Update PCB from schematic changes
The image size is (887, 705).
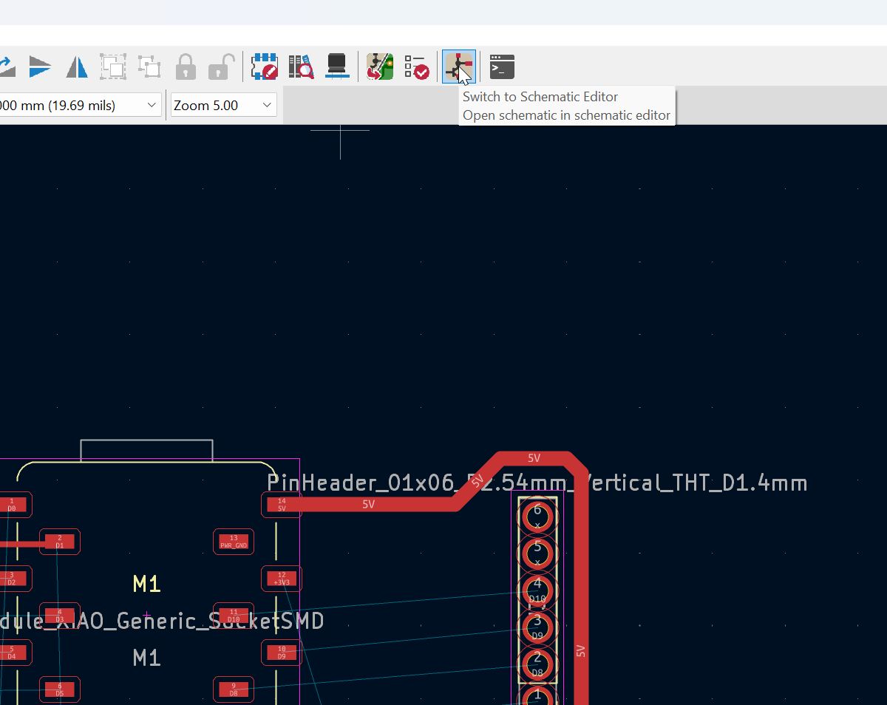click(379, 67)
